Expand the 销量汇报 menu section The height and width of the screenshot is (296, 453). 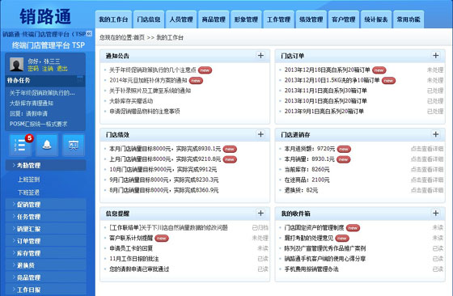45,229
